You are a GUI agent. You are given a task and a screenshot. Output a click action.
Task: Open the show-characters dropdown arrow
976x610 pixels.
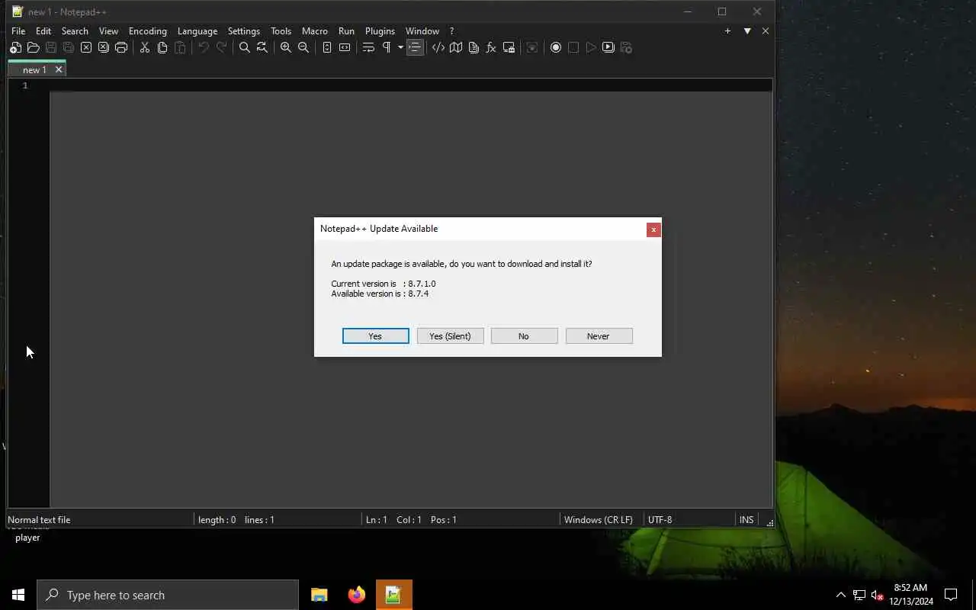pos(400,47)
